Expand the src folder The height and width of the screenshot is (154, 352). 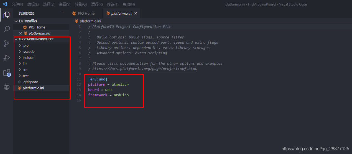coord(20,70)
